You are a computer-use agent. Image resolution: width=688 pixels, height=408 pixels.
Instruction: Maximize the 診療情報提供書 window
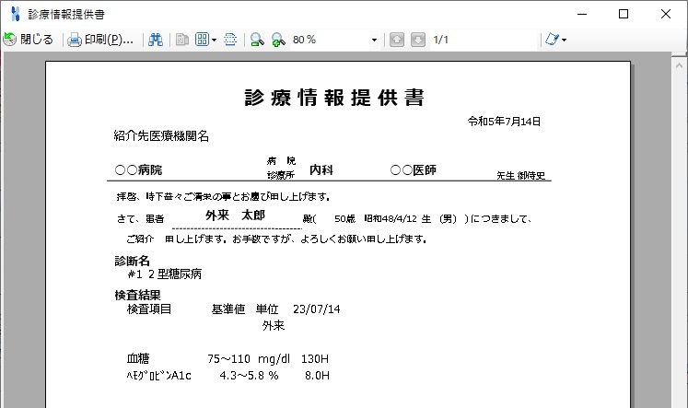[x=623, y=14]
